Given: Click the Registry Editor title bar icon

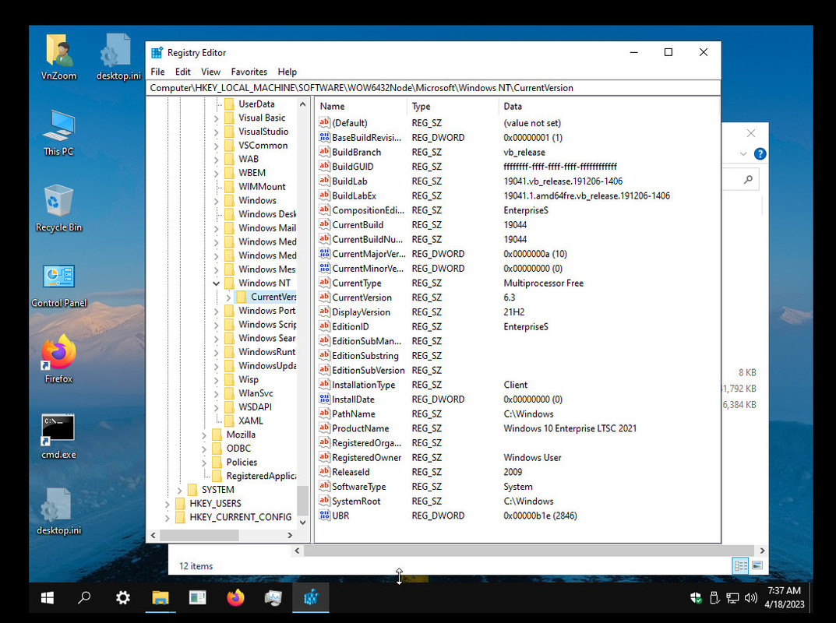Looking at the screenshot, I should click(x=157, y=52).
